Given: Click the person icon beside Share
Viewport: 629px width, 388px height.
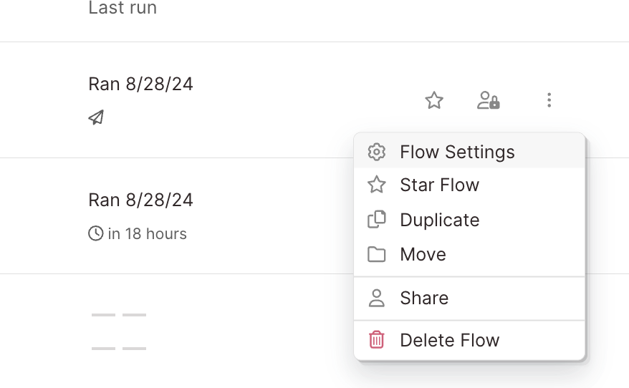Looking at the screenshot, I should [x=376, y=299].
